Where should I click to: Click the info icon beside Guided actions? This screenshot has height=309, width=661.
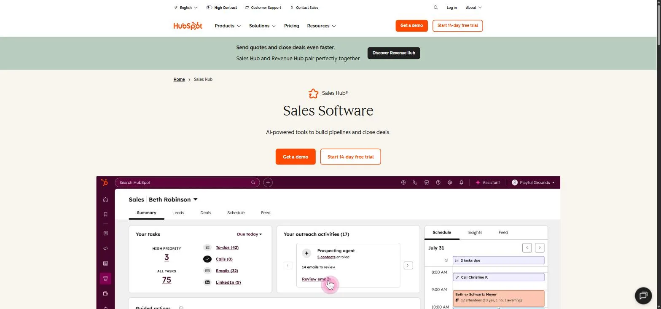click(181, 308)
